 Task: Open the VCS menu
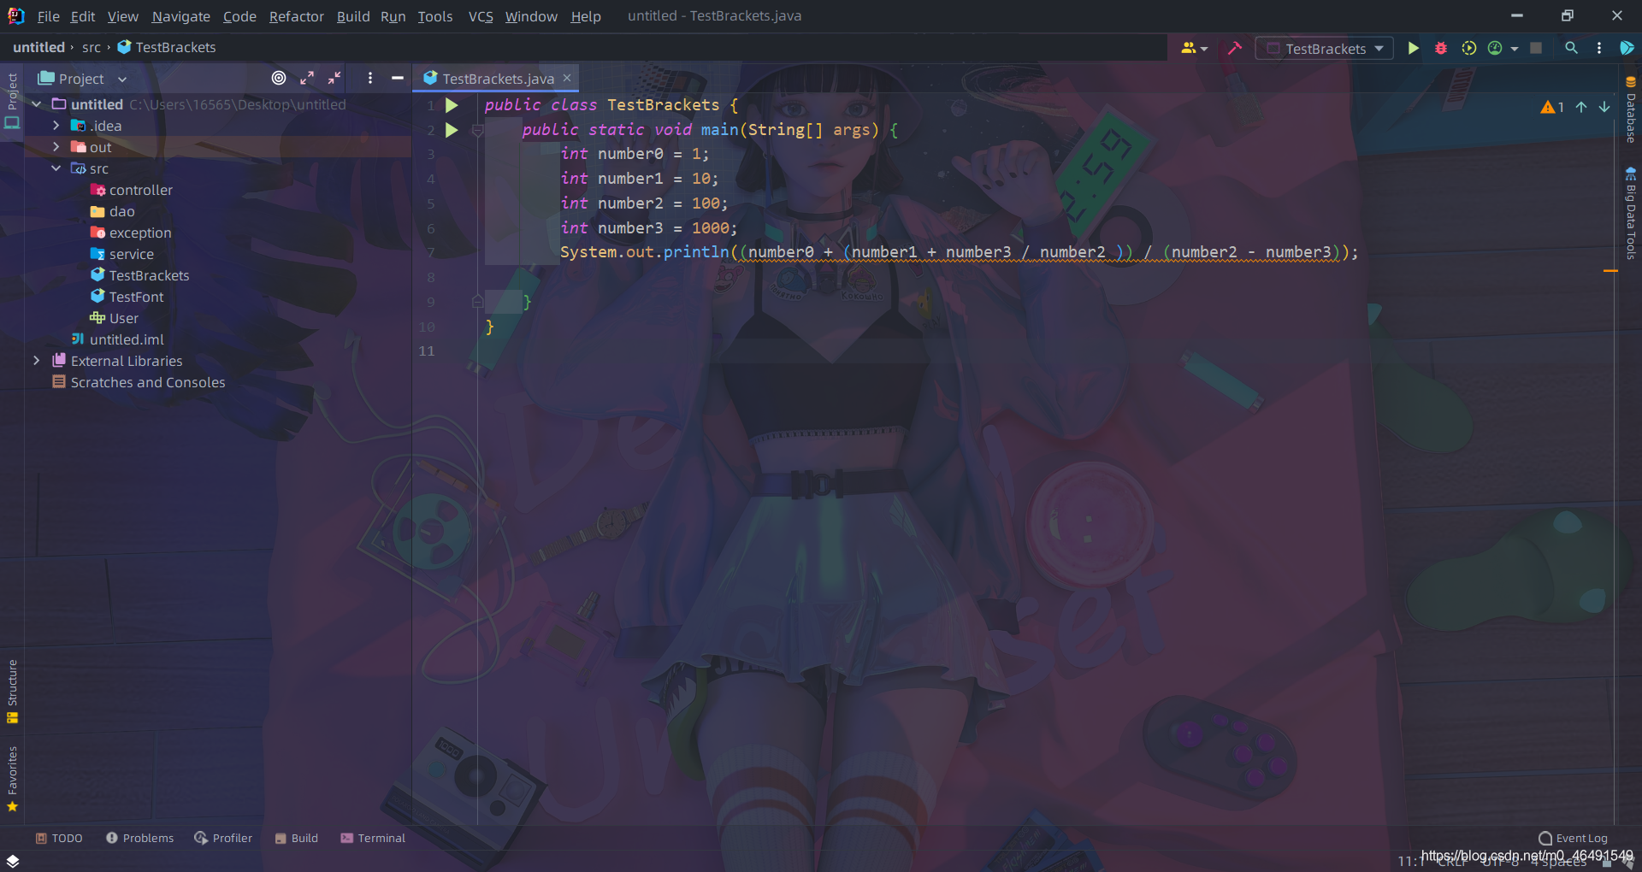tap(481, 16)
